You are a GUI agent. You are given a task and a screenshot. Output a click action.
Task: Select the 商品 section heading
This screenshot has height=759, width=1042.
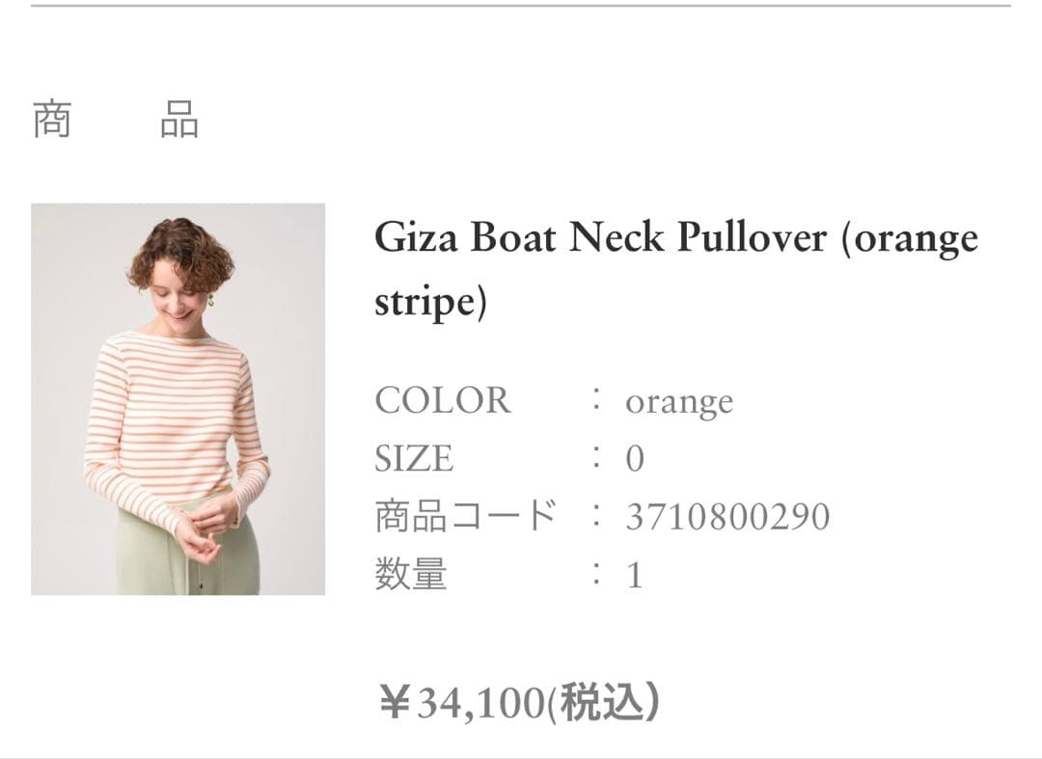click(116, 120)
